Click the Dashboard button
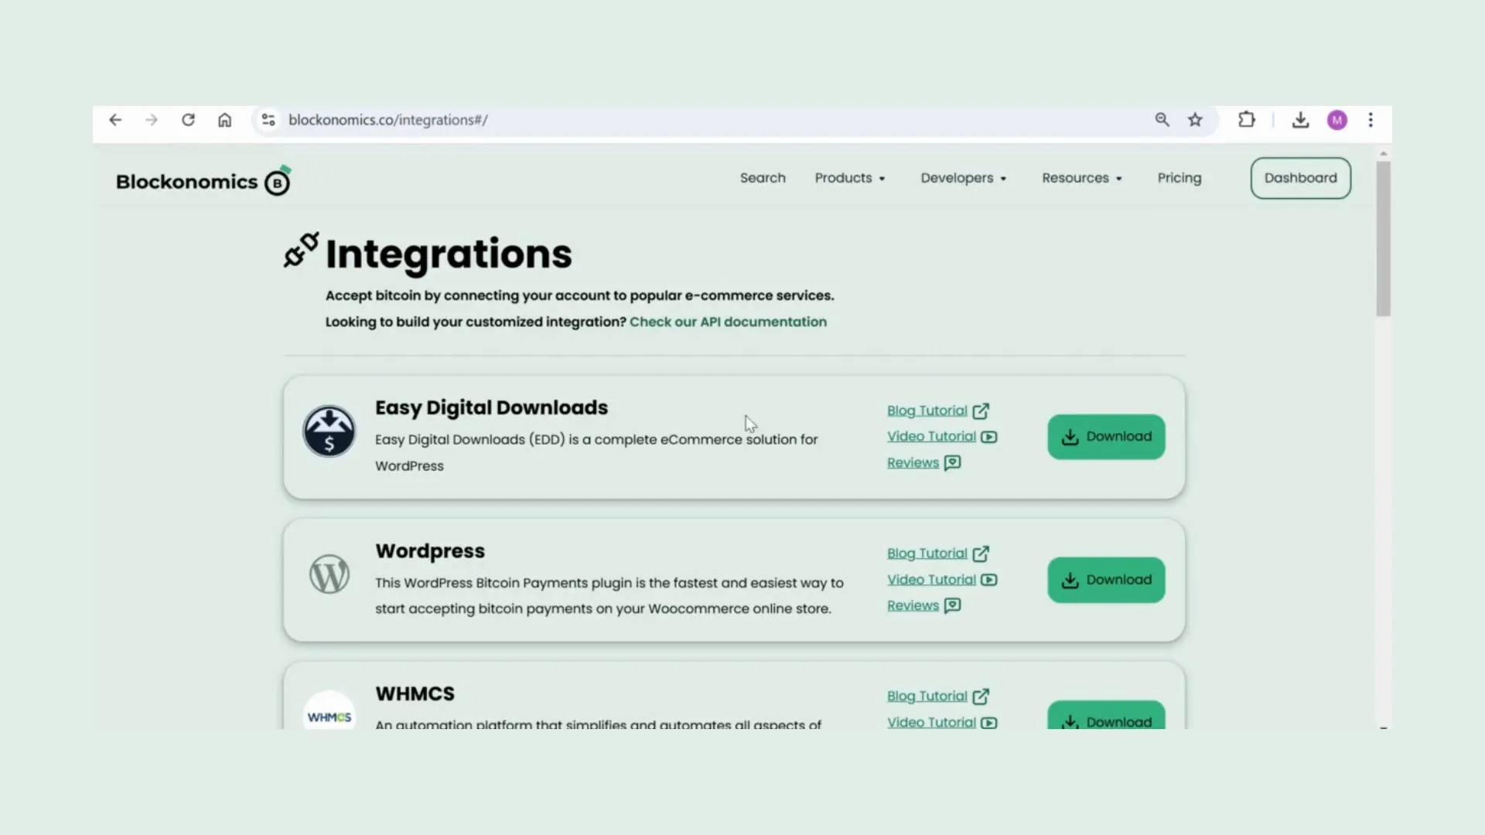Screen dimensions: 1485x835 [x=1300, y=177]
